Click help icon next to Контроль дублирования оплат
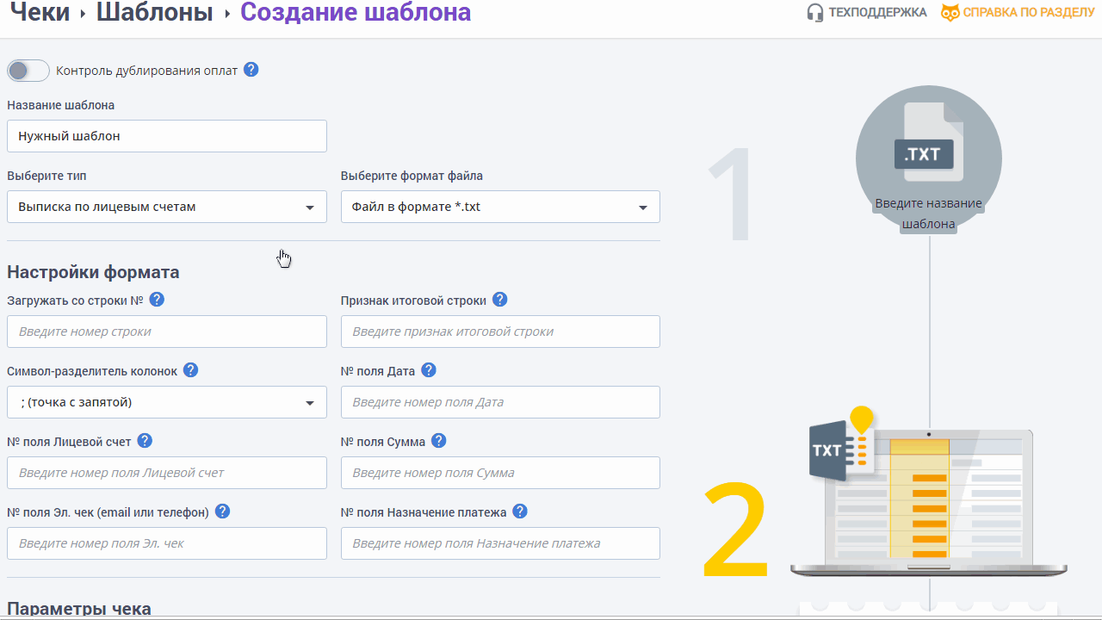1102x620 pixels. 251,70
